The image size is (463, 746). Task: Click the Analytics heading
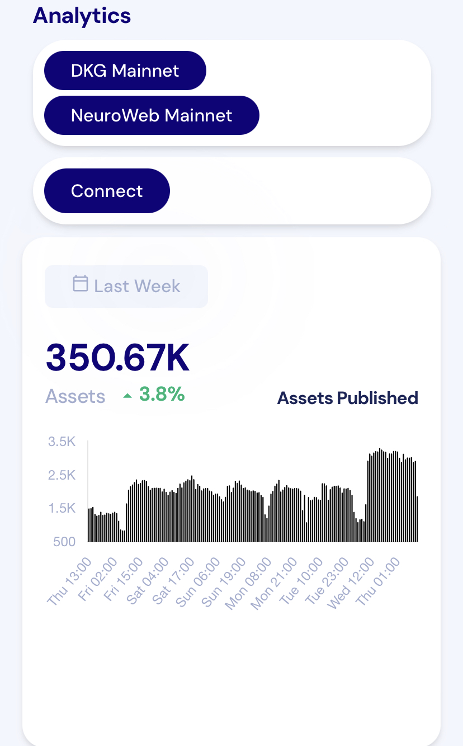(82, 15)
